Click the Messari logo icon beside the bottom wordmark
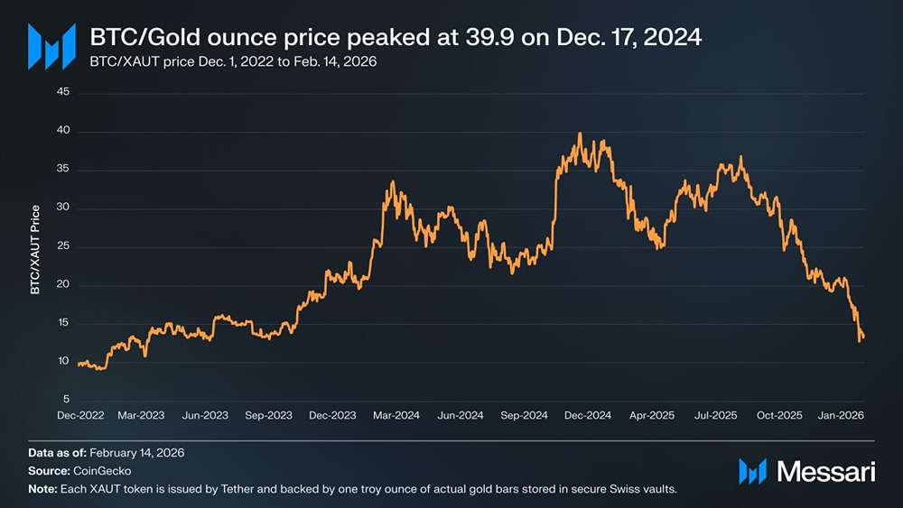 752,471
